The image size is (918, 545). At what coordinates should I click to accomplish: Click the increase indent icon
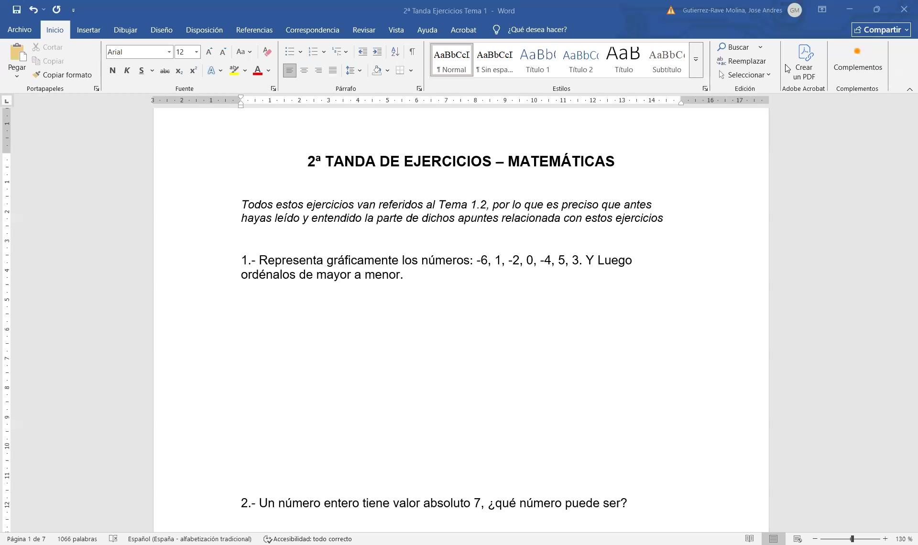click(377, 52)
